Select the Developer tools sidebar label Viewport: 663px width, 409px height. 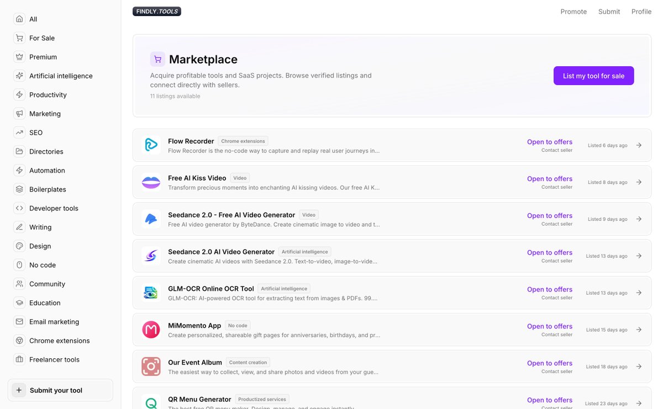pos(54,208)
